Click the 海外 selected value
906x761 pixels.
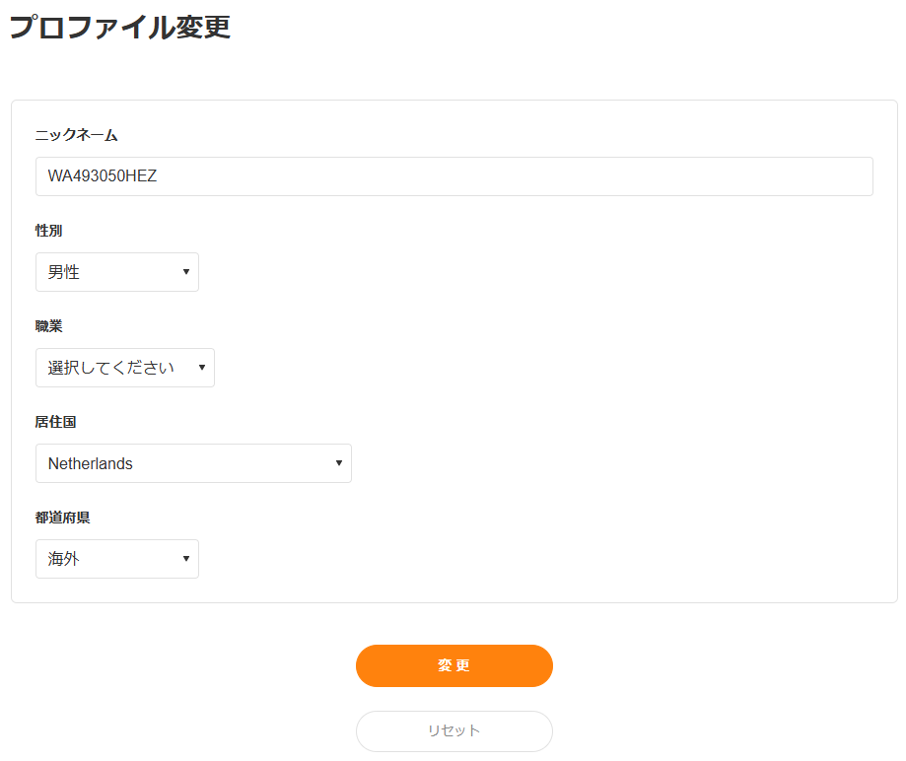click(64, 559)
